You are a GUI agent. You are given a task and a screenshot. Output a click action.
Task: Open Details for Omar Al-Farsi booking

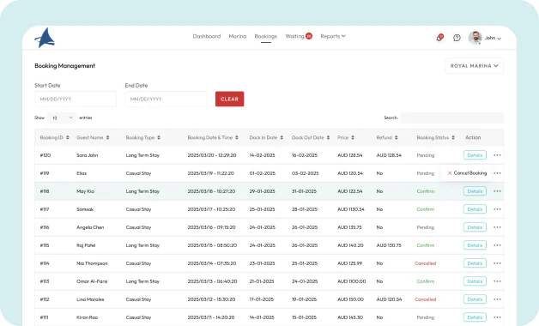(x=475, y=281)
